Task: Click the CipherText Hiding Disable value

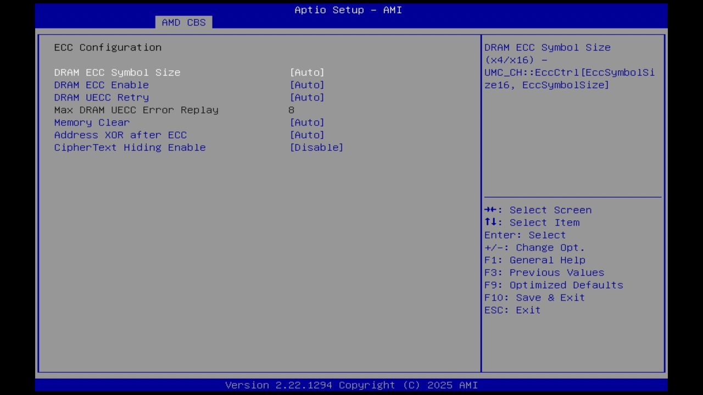Action: coord(316,147)
